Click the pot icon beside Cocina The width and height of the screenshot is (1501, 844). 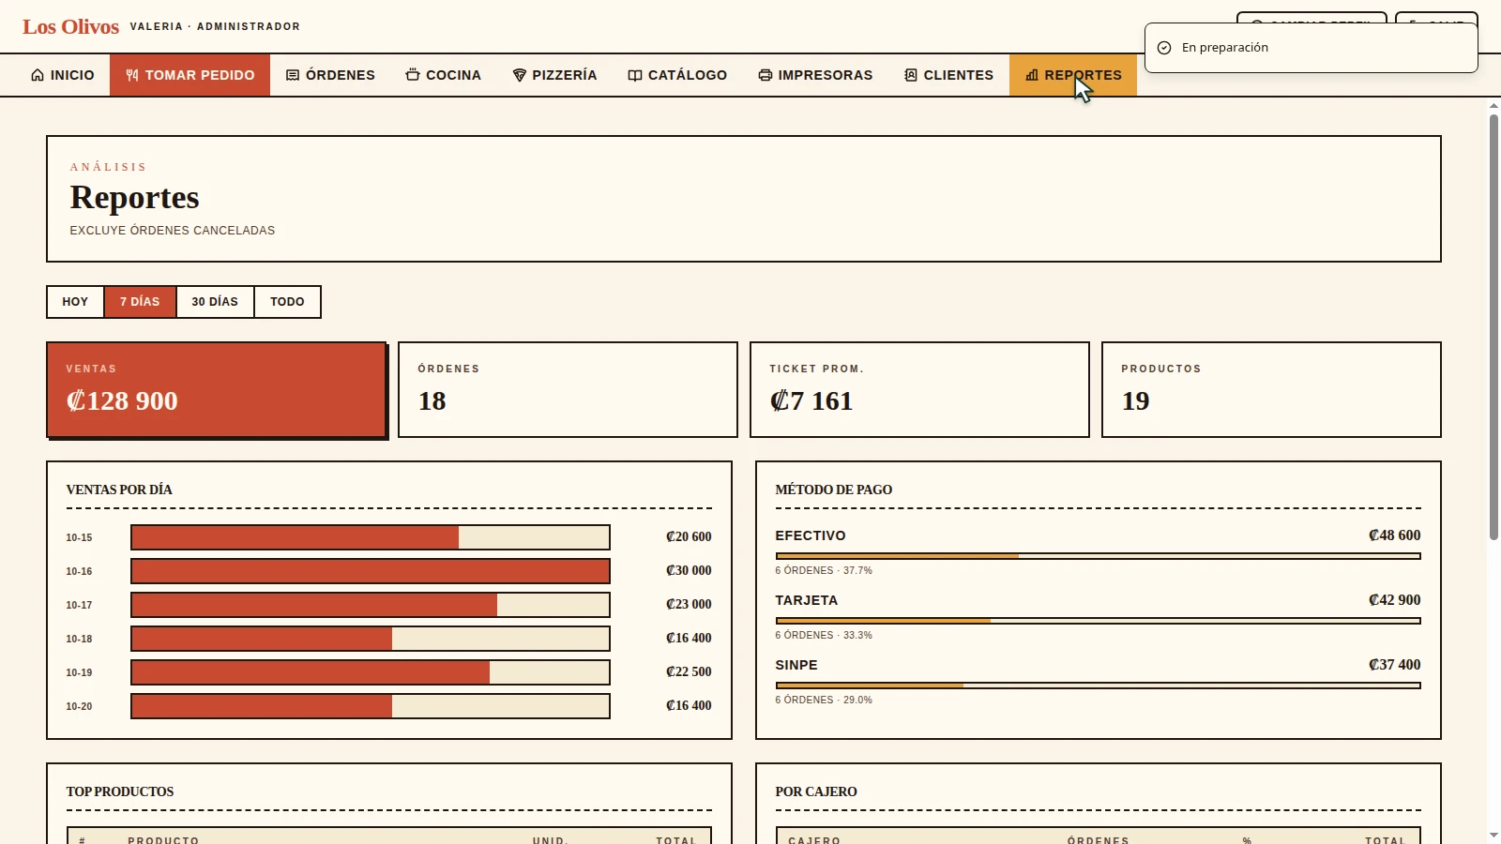413,75
